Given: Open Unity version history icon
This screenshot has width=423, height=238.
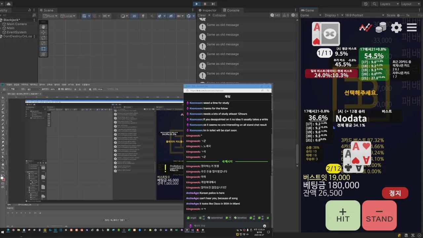Looking at the screenshot, I should [365, 4].
